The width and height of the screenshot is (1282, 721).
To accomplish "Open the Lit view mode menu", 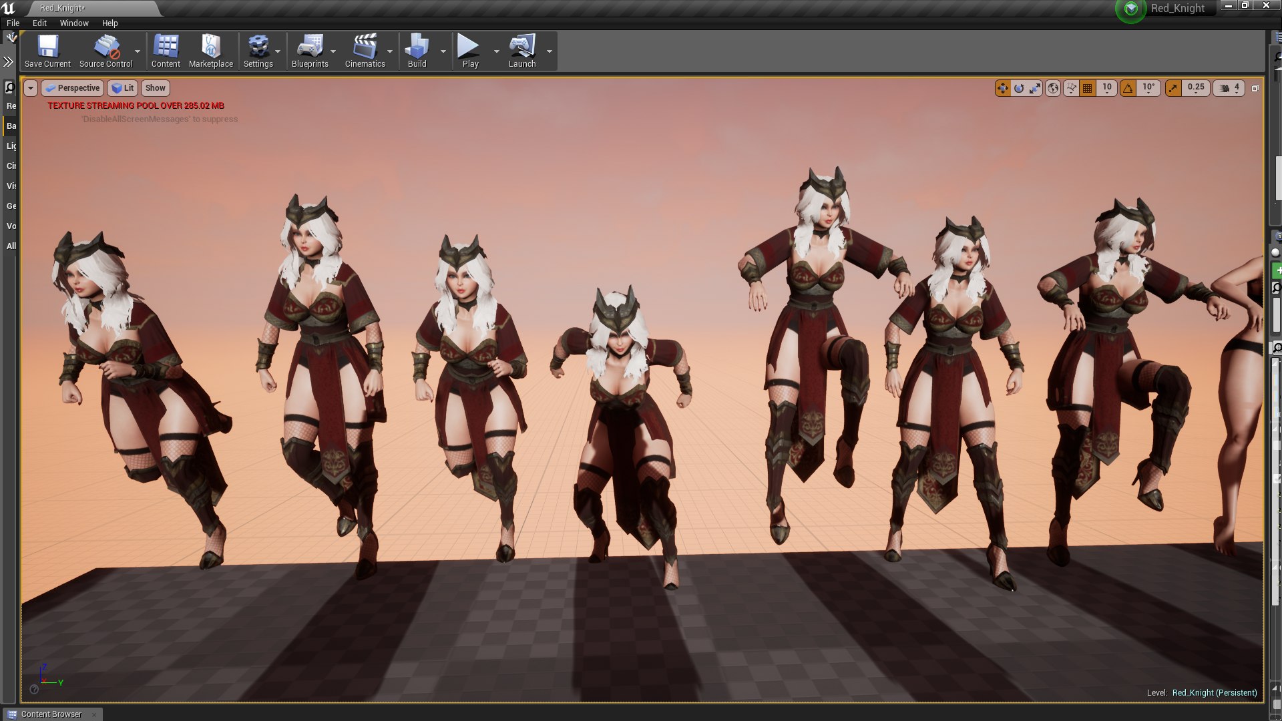I will point(123,88).
